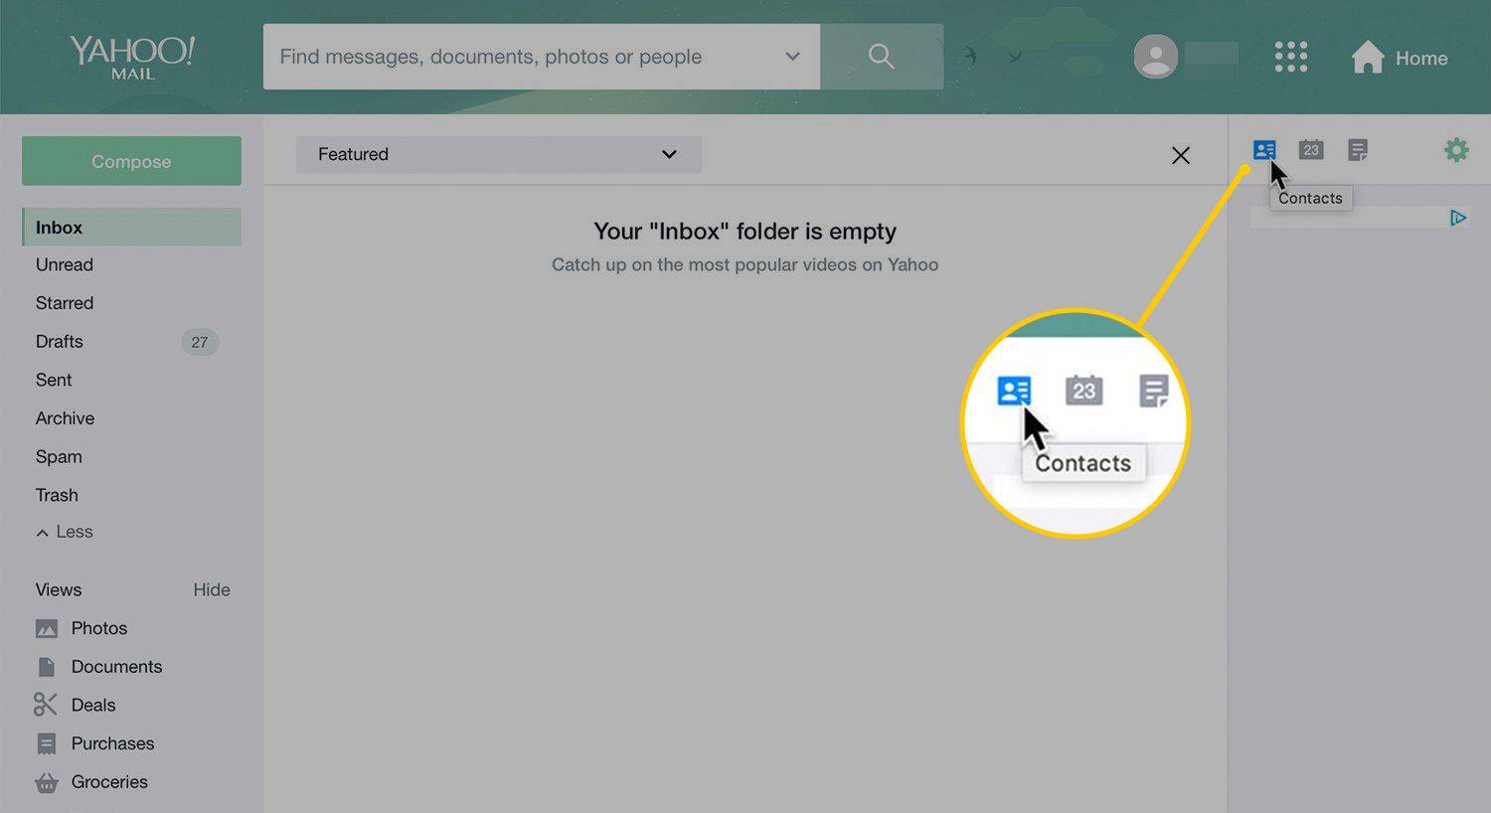Viewport: 1491px width, 813px height.
Task: Click the profile avatar icon
Action: pyautogui.click(x=1156, y=57)
